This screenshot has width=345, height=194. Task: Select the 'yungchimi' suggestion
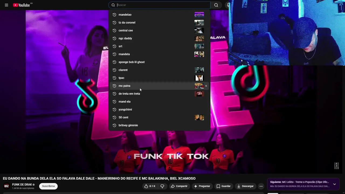coord(159,109)
